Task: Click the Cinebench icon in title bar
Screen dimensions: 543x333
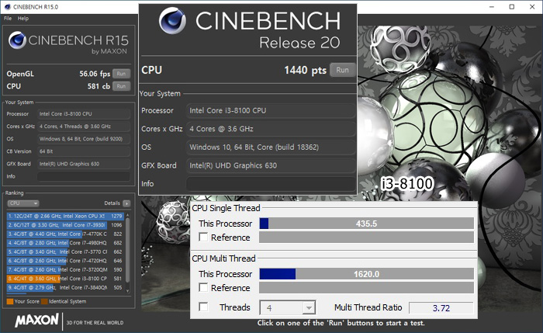Action: point(7,6)
